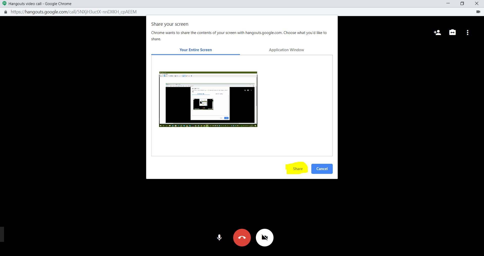Click the add people icon

click(x=437, y=33)
